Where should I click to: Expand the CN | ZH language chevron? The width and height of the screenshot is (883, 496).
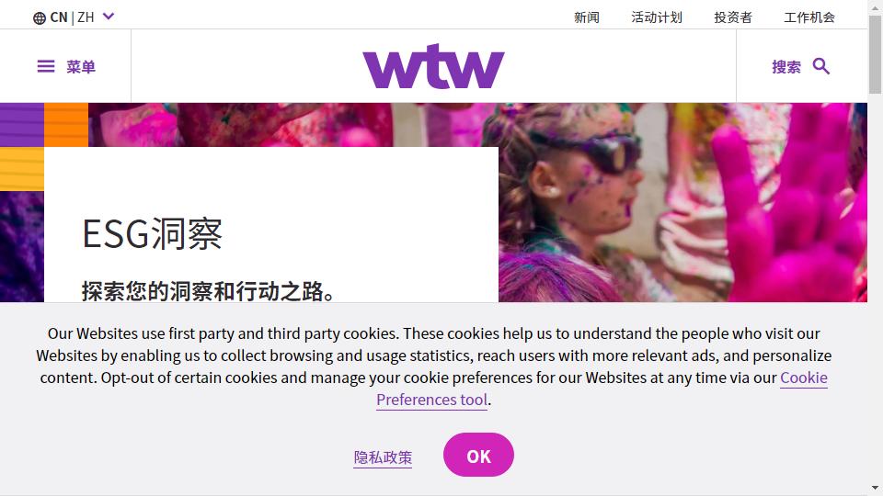(109, 17)
